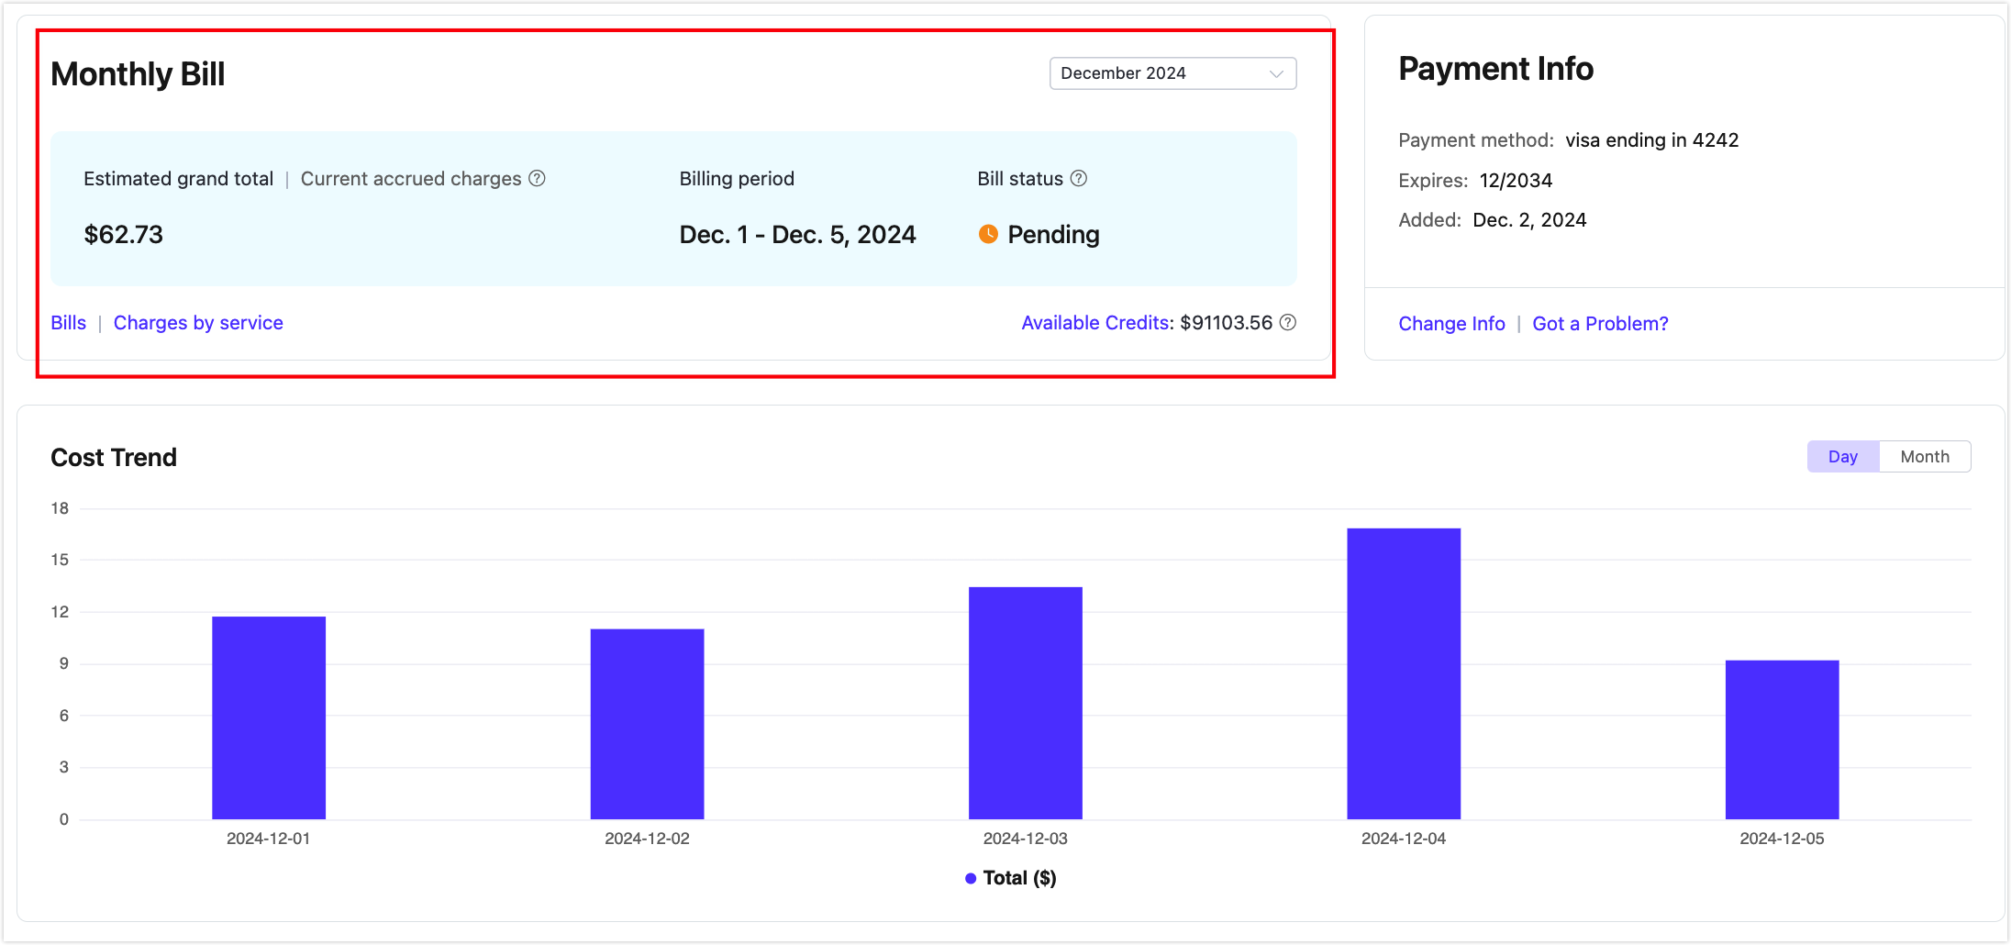Click the help icon beside Available Credits
This screenshot has width=2011, height=945.
pyautogui.click(x=1288, y=322)
